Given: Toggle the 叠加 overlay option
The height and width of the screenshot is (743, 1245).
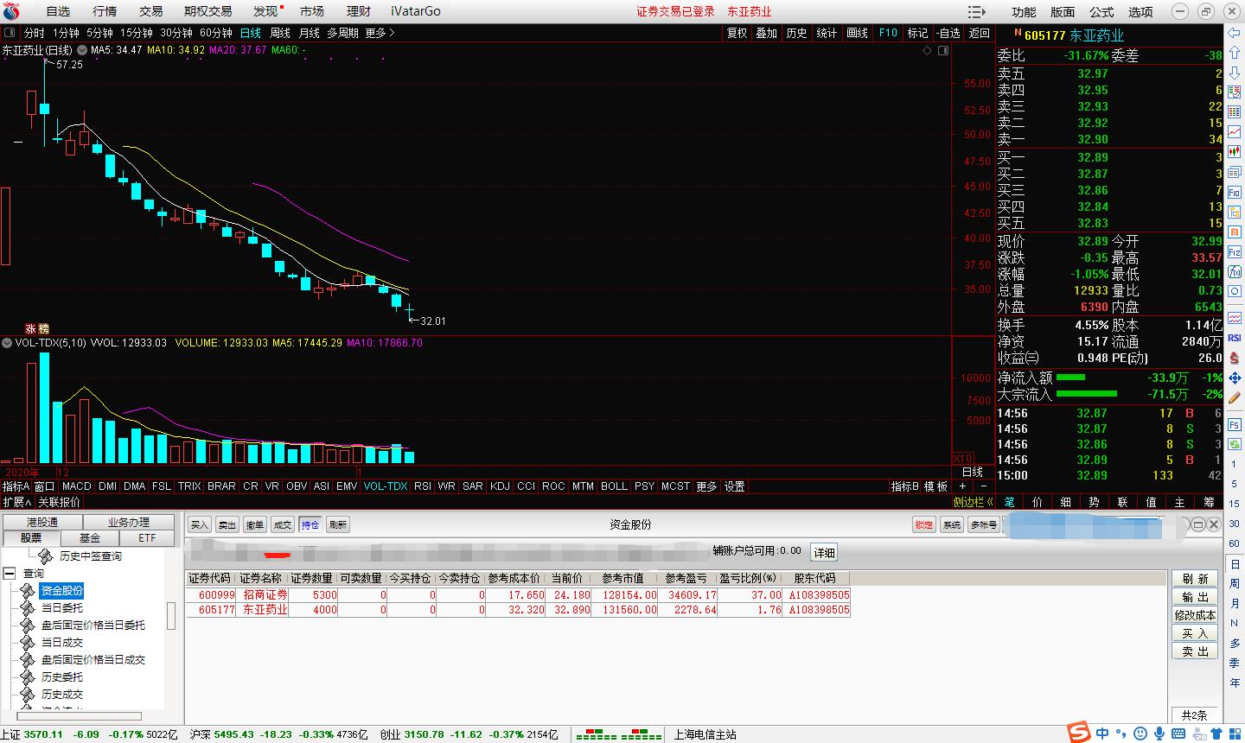Looking at the screenshot, I should (766, 33).
